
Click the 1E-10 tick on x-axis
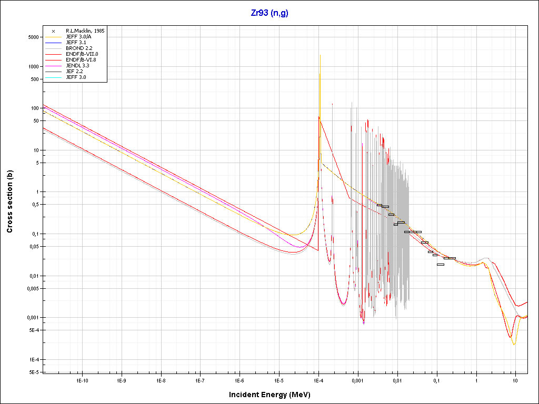click(x=82, y=380)
